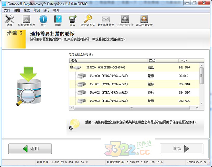Select the Part03 (NTFS/HPFS/exFAT) label
The height and width of the screenshot is (167, 212).
tap(109, 101)
